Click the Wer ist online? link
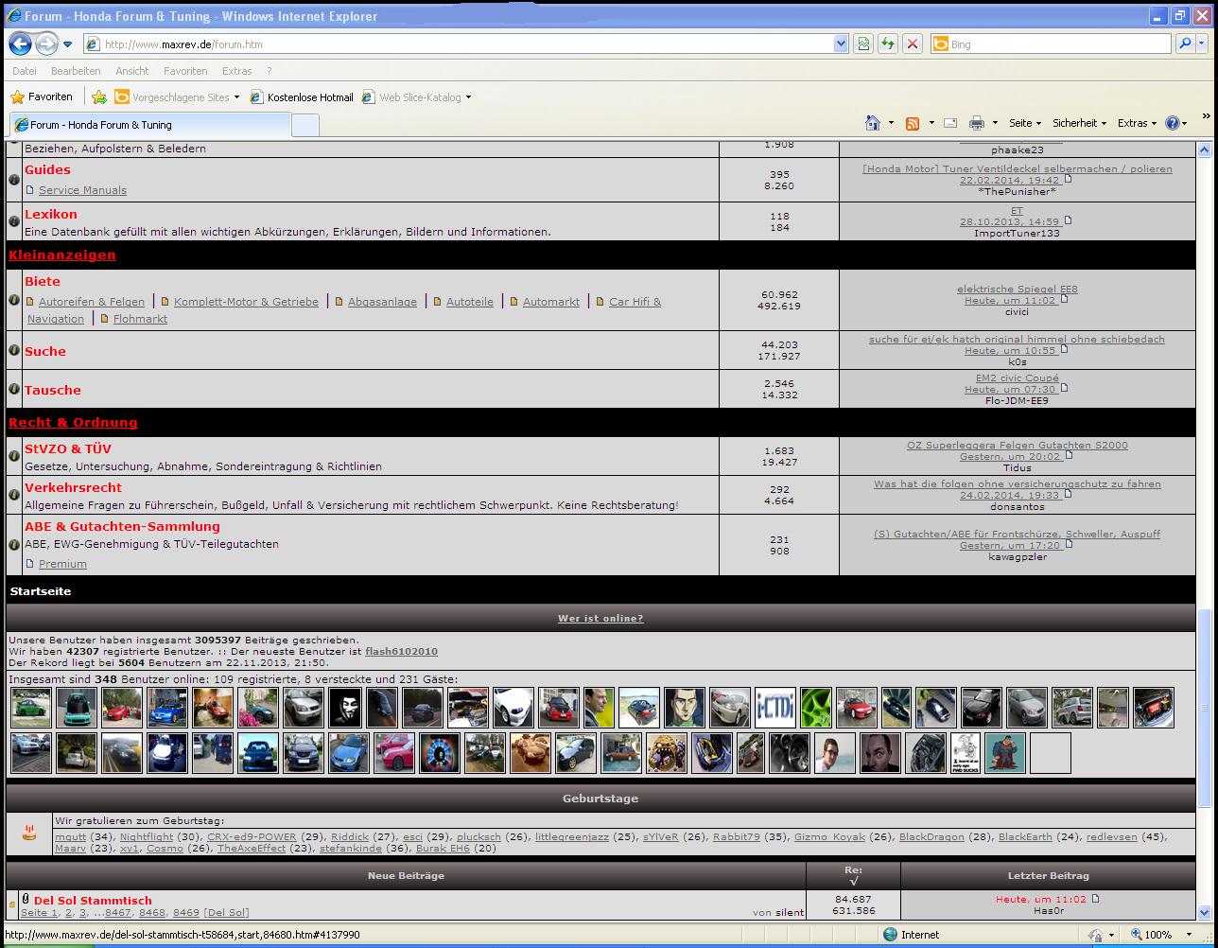The image size is (1218, 948). click(600, 618)
